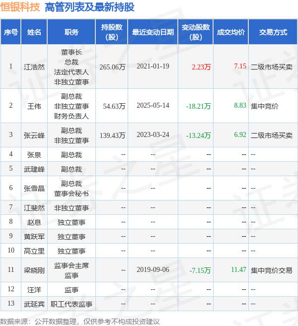This screenshot has height=326, width=298.
Task: Click the 职工代表监事 position cell
Action: point(72,304)
